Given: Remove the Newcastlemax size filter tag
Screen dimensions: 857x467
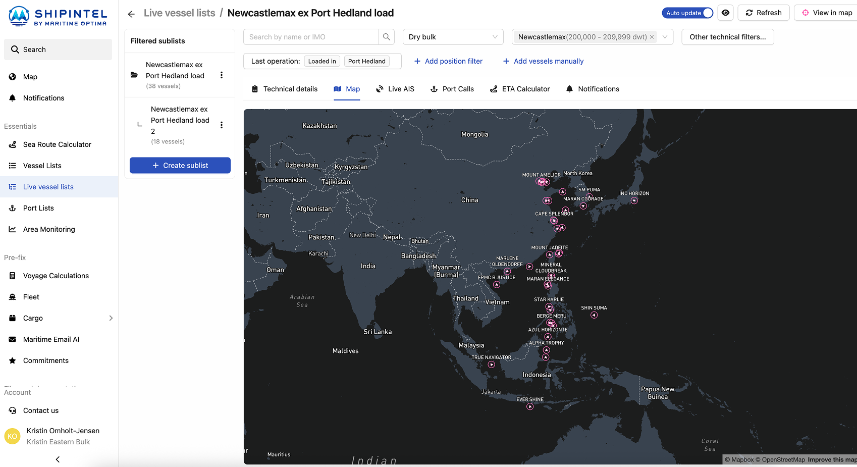Looking at the screenshot, I should [x=652, y=37].
